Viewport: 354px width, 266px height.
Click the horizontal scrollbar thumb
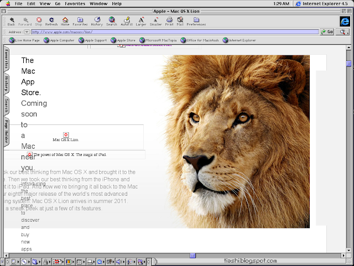[192, 255]
